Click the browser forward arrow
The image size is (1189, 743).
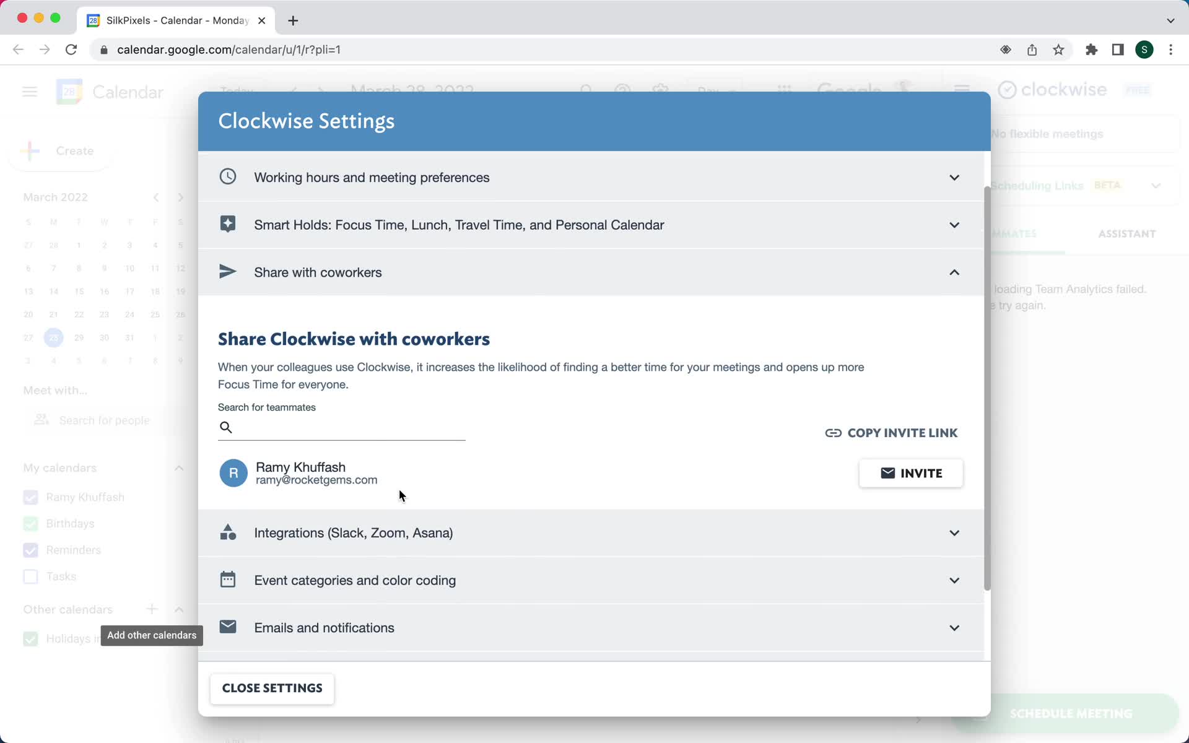pos(45,50)
